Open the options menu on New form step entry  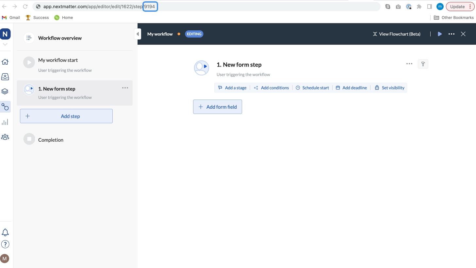pyautogui.click(x=125, y=87)
